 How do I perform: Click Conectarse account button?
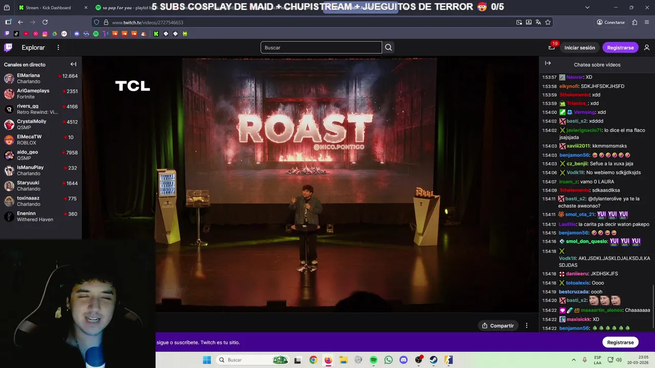pos(610,22)
